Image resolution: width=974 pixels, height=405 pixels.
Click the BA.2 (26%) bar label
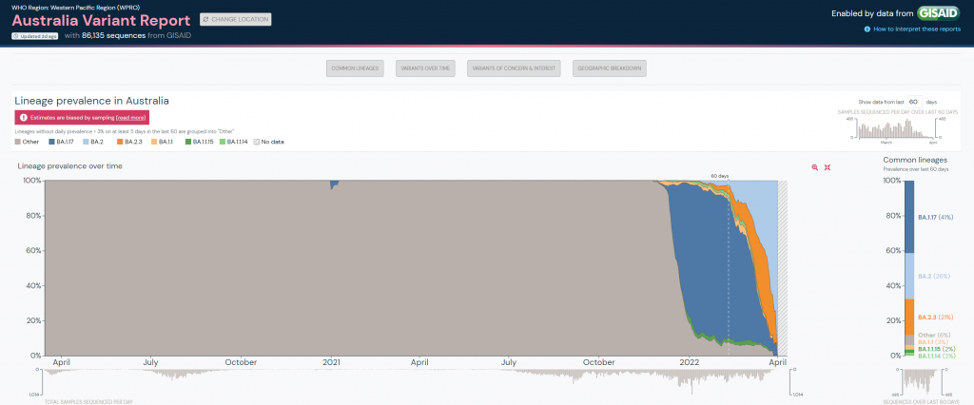pos(934,276)
